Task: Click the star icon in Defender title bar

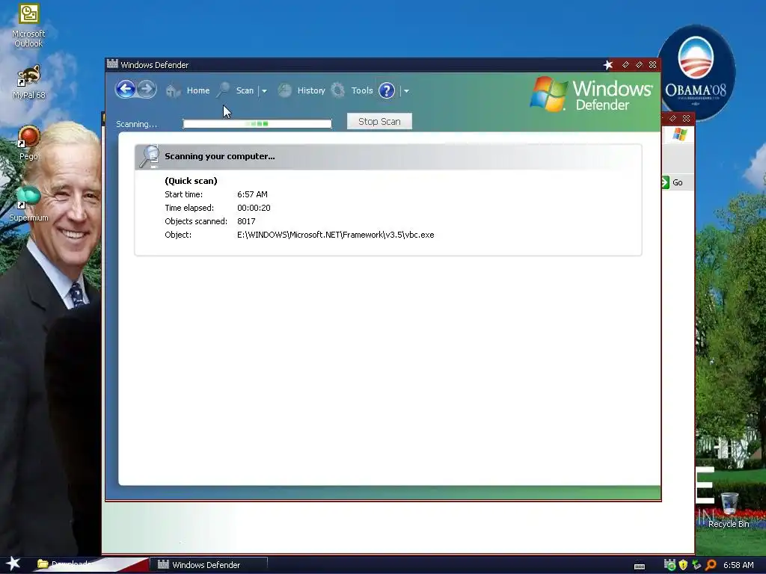Action: point(607,65)
